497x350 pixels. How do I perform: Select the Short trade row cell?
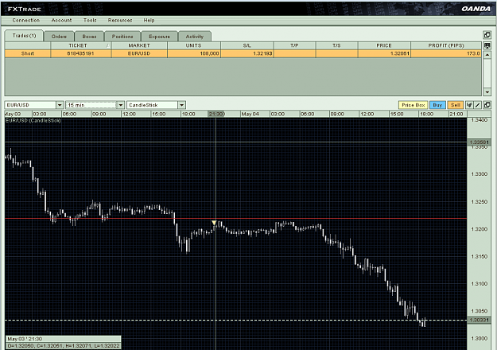(28, 53)
